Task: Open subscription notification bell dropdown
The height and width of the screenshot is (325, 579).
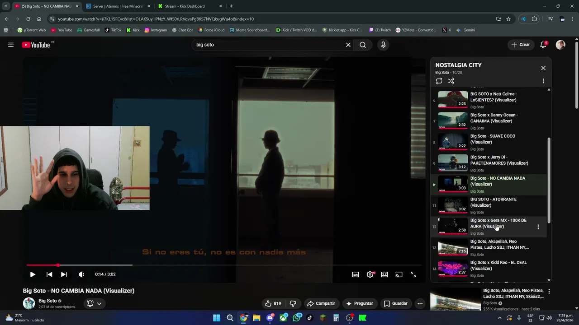Action: [94, 303]
